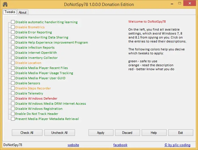198x150 pixels.
Task: Click the Uncheck All button
Action: point(60,132)
